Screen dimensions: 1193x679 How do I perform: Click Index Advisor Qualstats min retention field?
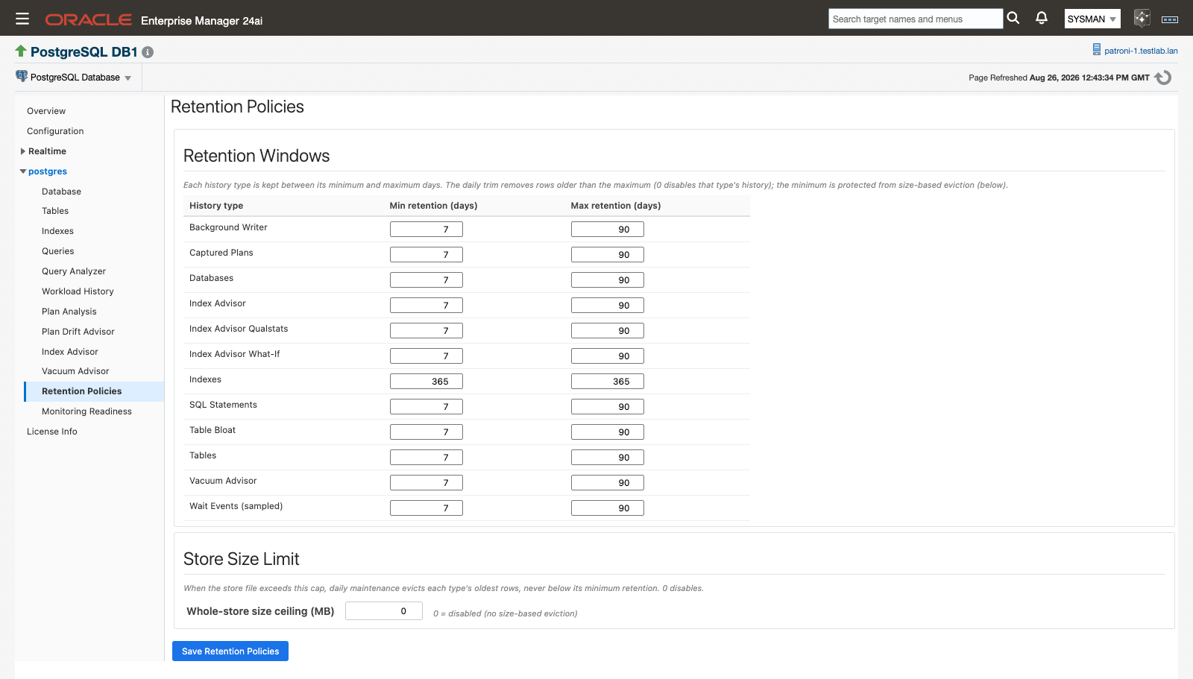coord(426,331)
